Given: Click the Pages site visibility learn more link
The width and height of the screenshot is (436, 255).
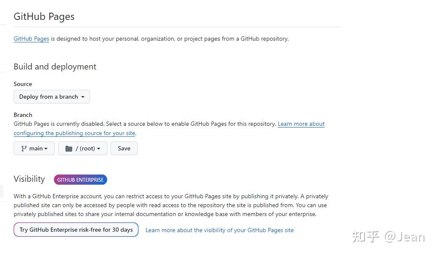Looking at the screenshot, I should [219, 230].
